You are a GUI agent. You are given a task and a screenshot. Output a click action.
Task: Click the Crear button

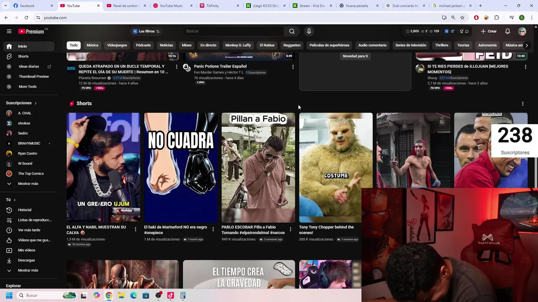[489, 31]
